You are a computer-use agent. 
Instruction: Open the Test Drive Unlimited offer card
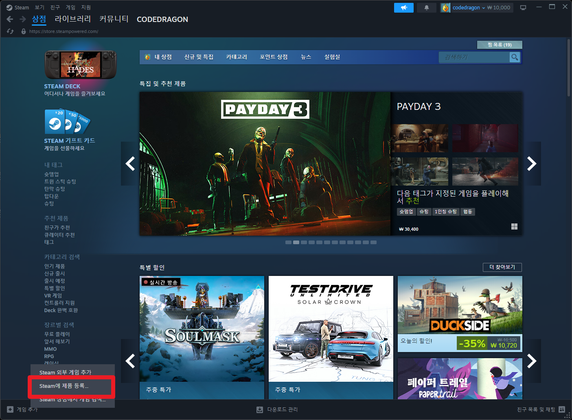coord(331,337)
